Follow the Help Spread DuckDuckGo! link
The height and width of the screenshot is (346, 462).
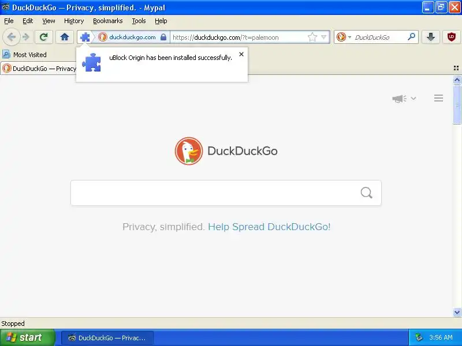coord(269,227)
